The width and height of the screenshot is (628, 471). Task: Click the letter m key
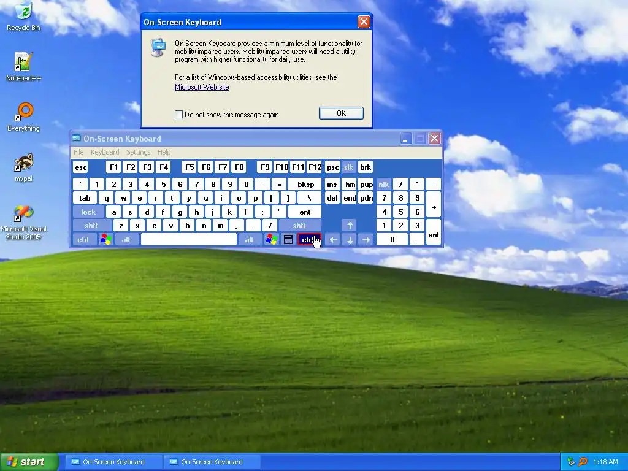tap(220, 226)
